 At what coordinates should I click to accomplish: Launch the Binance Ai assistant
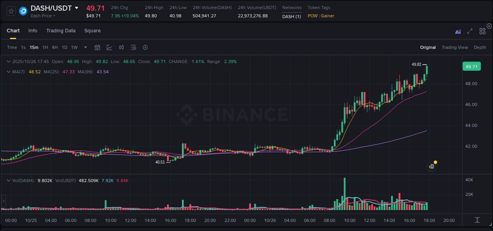tap(458, 32)
